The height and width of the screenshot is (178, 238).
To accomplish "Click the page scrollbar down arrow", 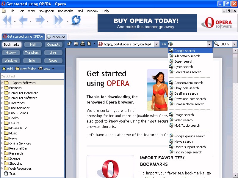I will tap(235, 176).
